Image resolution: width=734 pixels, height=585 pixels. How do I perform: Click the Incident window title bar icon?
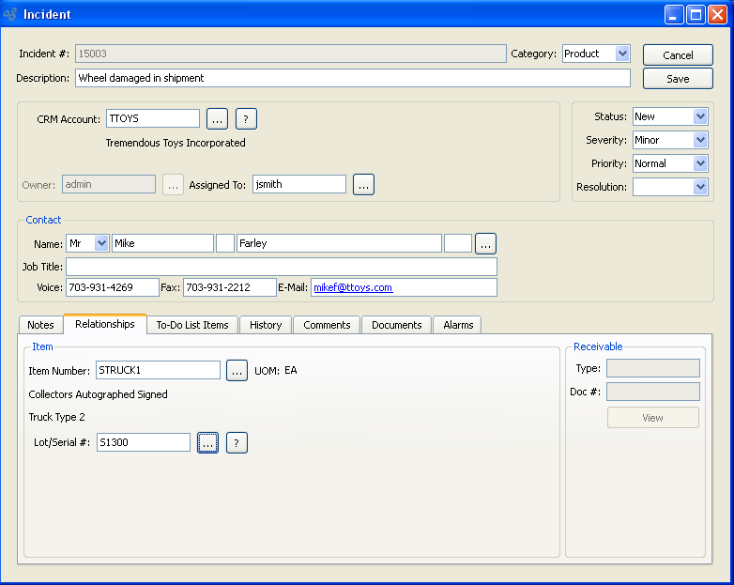click(x=11, y=14)
